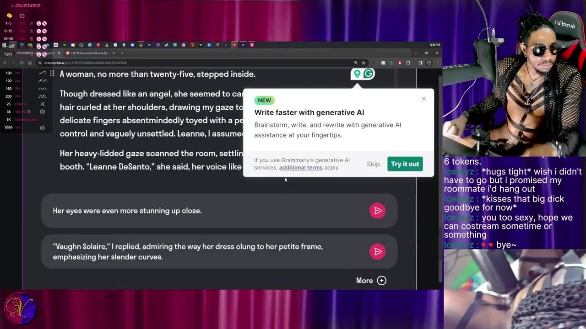Click the square wave pattern icon
Viewport: 586px width, 329px height.
(43, 96)
